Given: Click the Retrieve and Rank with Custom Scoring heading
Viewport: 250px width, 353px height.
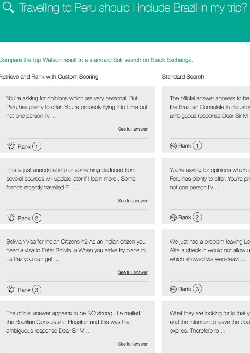Looking at the screenshot, I should pyautogui.click(x=49, y=77).
